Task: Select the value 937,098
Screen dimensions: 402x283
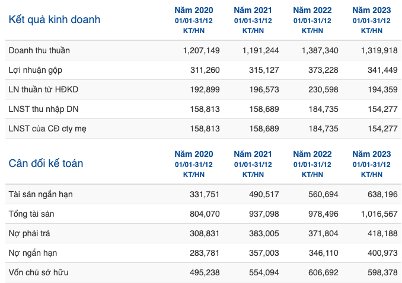Action: coord(264,214)
